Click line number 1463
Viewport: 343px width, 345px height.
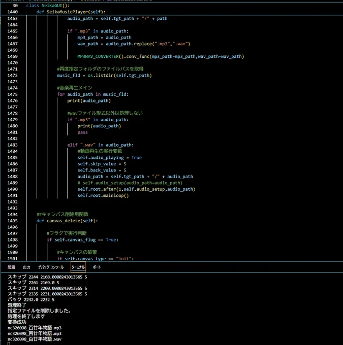[x=13, y=18]
